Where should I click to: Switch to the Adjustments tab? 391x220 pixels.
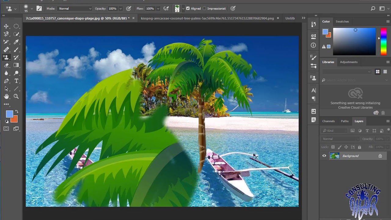coord(349,62)
